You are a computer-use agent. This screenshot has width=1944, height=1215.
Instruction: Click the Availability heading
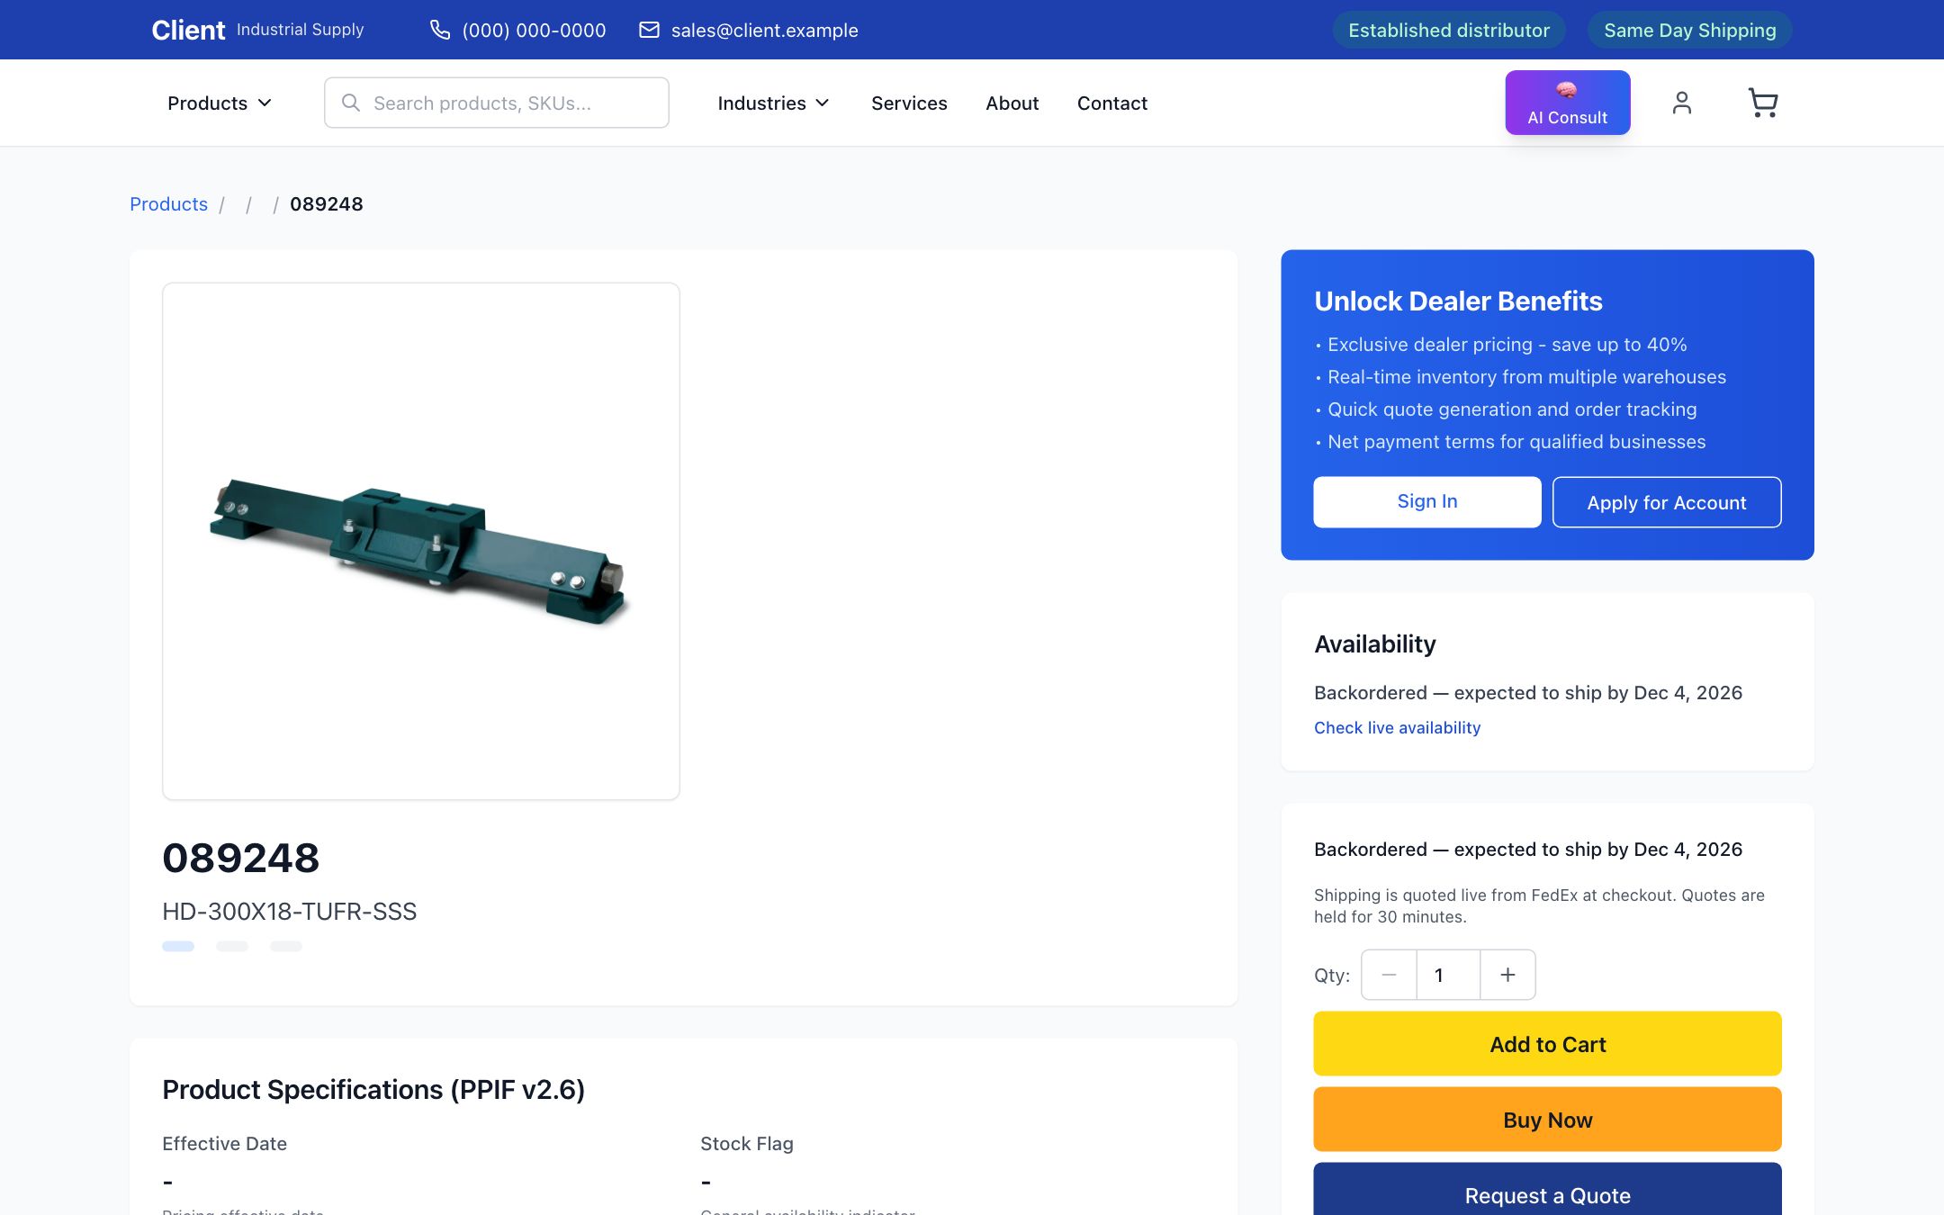[1374, 644]
